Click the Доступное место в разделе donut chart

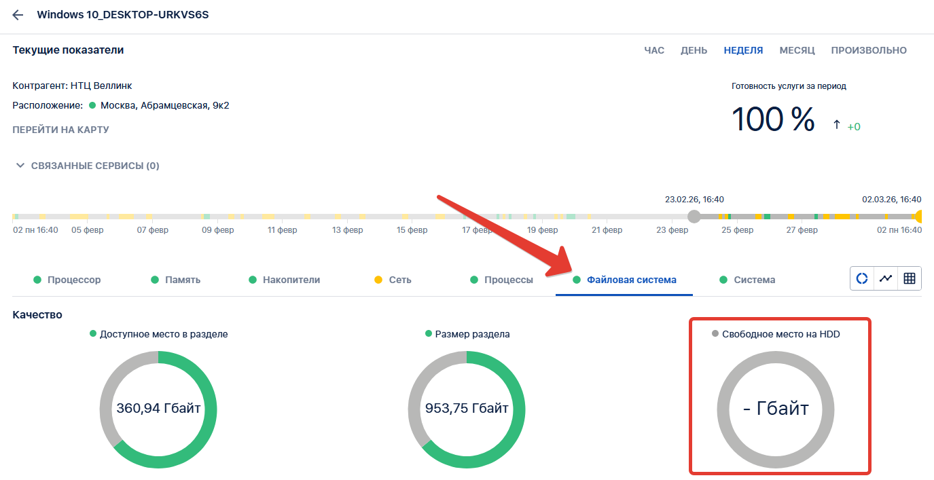click(x=158, y=409)
